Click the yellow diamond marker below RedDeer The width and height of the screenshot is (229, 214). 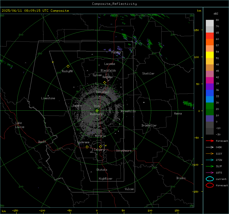click(105, 83)
